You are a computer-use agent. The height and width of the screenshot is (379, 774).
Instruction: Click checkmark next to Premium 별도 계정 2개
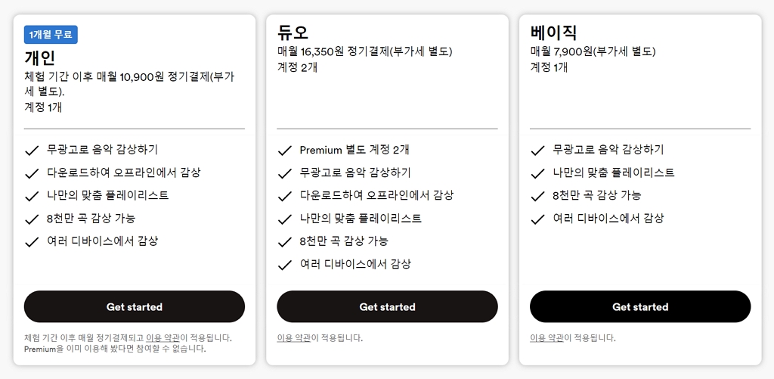click(284, 151)
